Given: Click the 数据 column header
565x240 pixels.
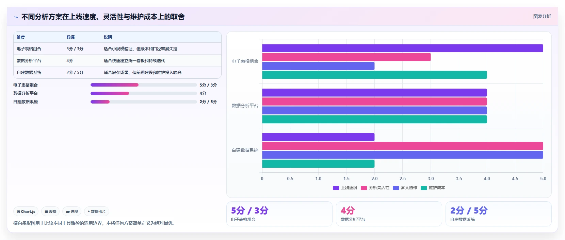Looking at the screenshot, I should (70, 37).
